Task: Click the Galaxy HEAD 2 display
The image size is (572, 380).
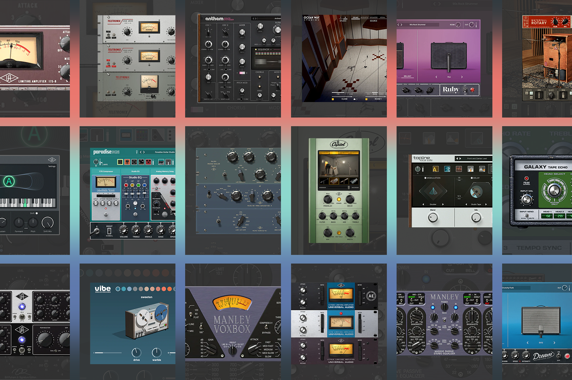Action: [x=559, y=216]
